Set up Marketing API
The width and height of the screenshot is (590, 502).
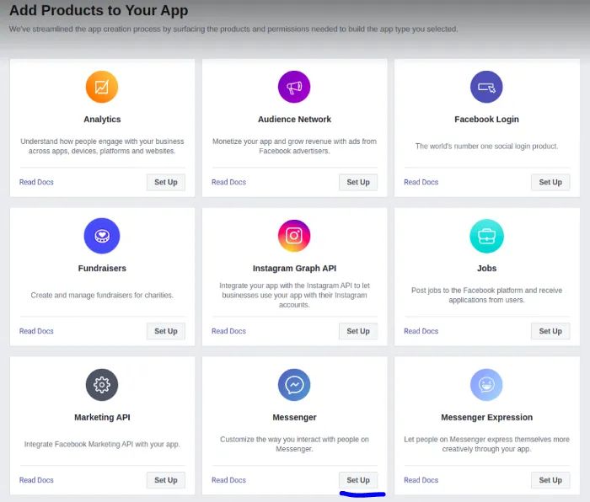click(x=166, y=480)
